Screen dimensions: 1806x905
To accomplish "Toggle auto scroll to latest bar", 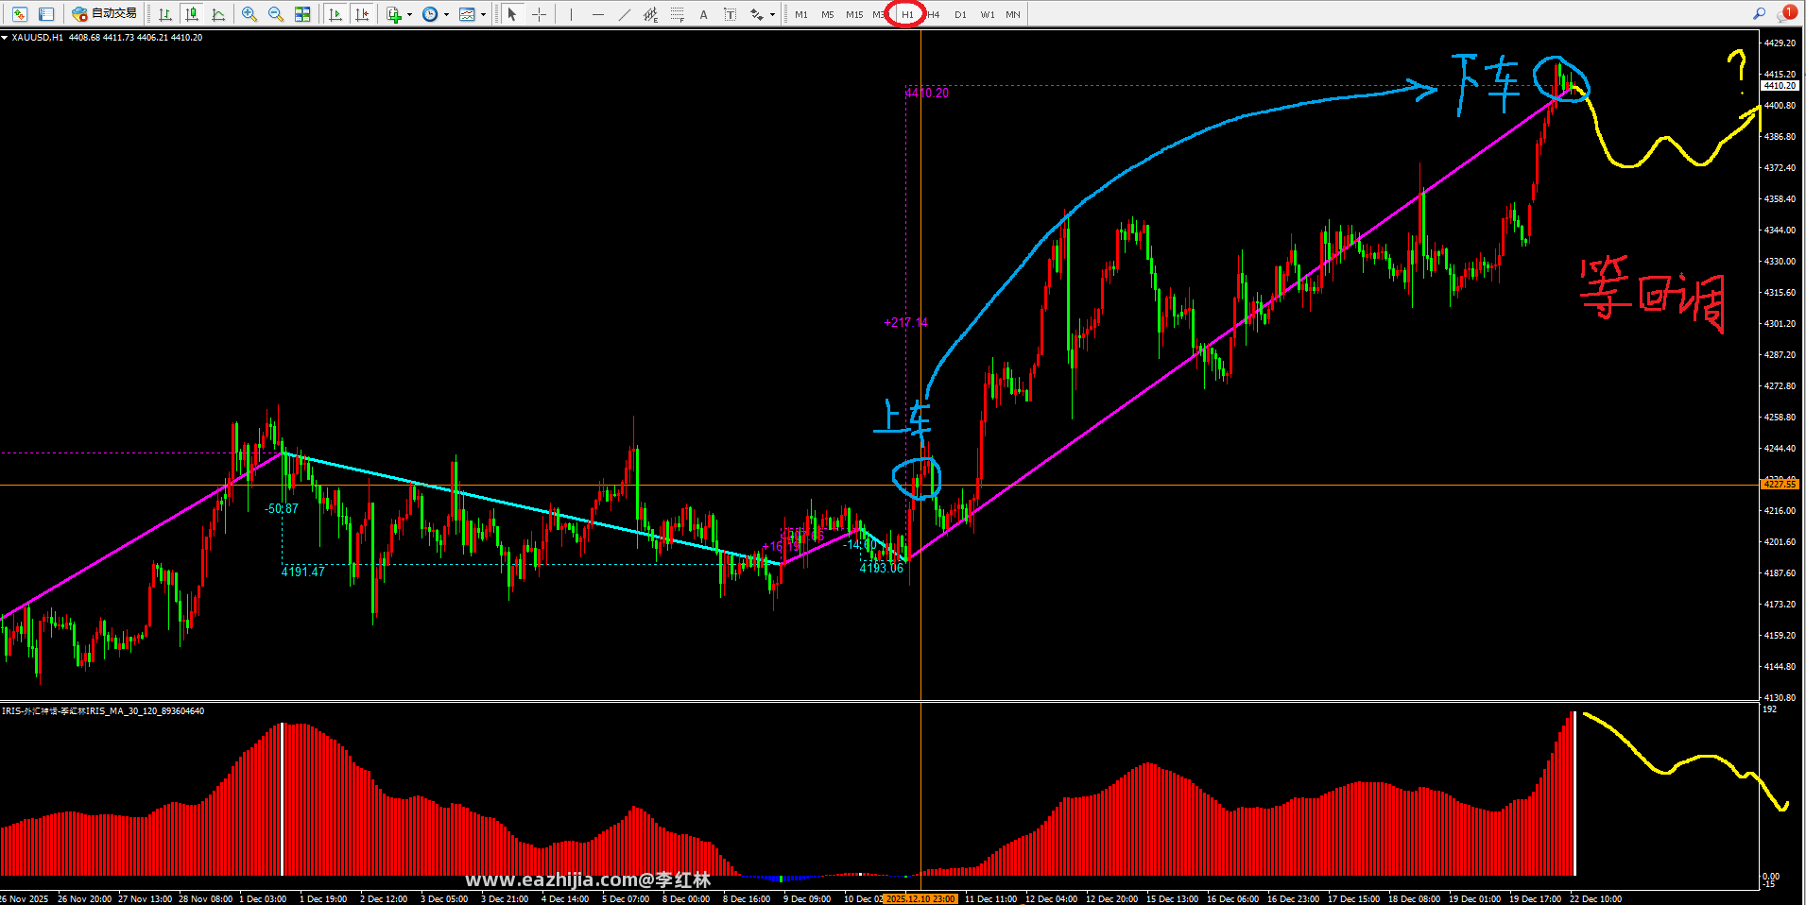I will (335, 14).
